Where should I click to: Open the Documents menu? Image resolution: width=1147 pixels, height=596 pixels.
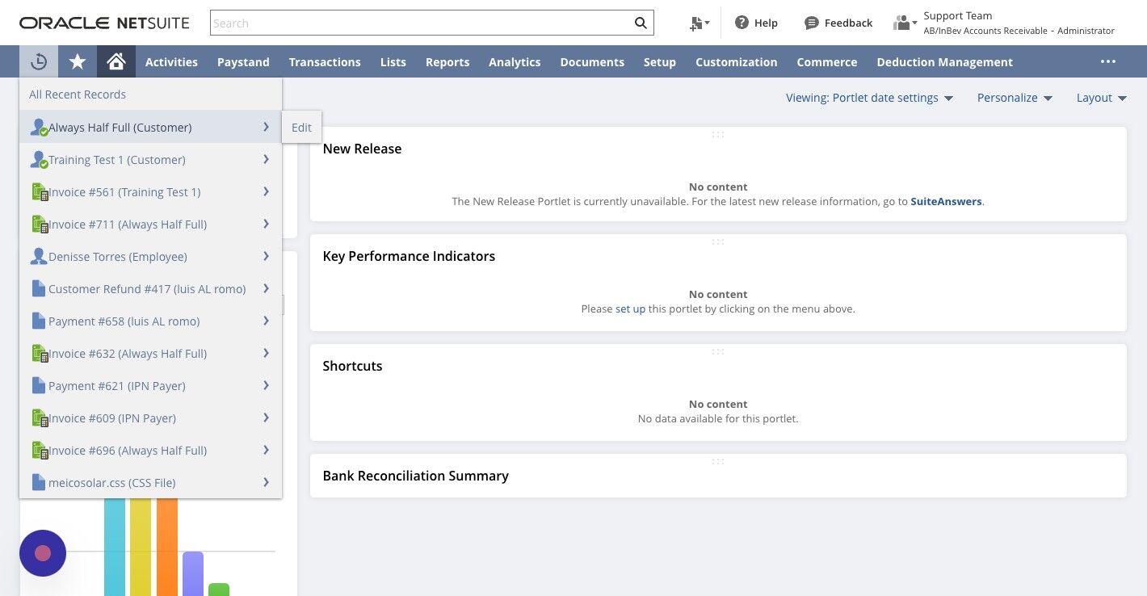click(592, 61)
